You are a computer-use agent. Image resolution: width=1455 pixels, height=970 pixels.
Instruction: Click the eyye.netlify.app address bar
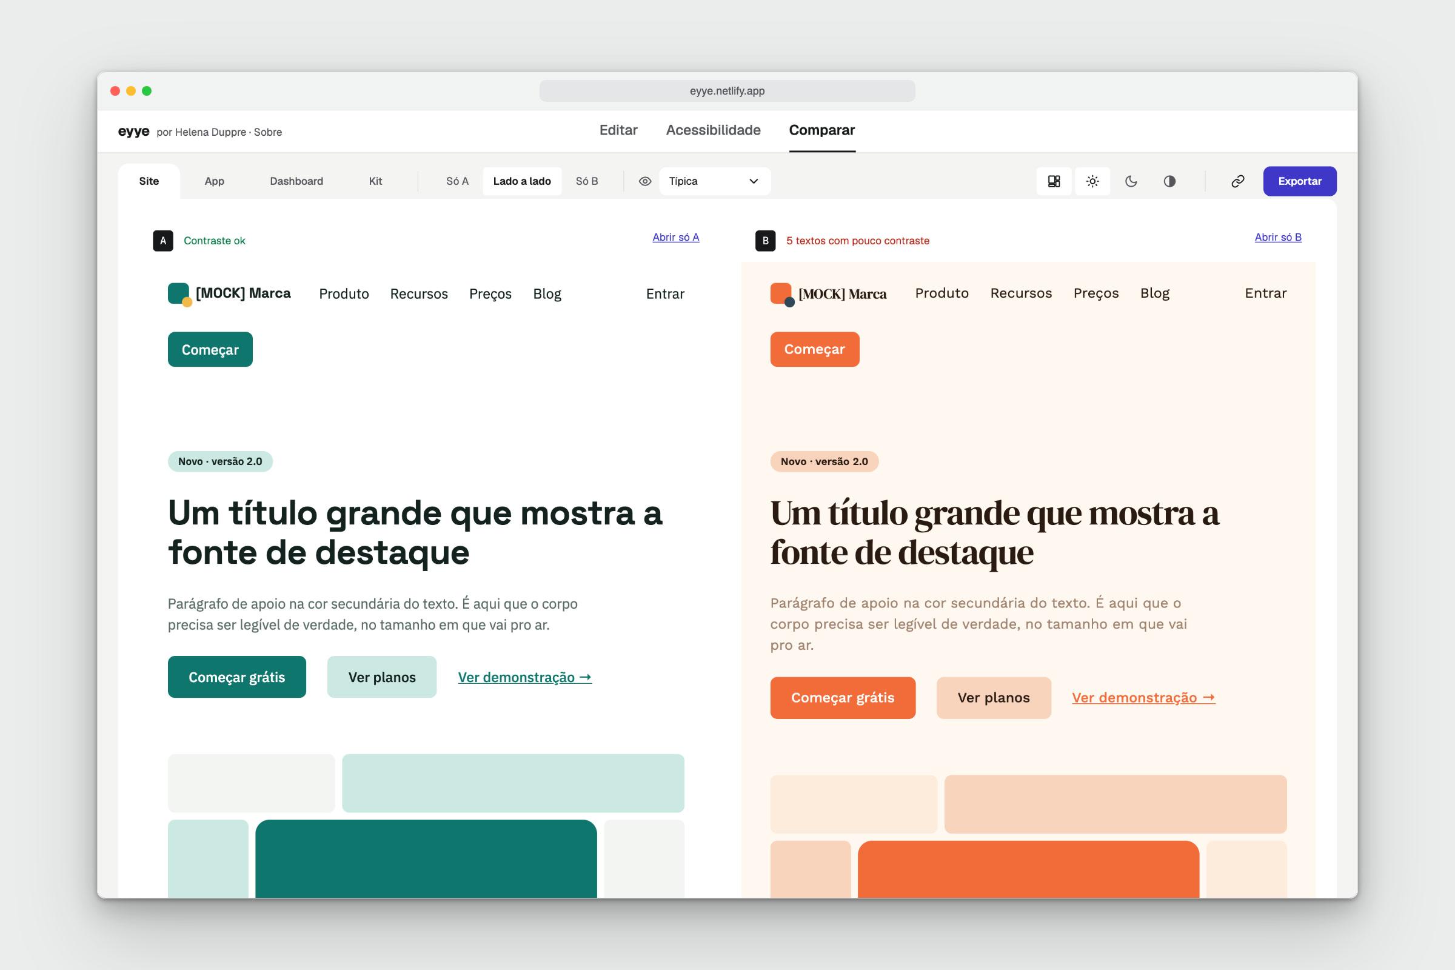727,91
